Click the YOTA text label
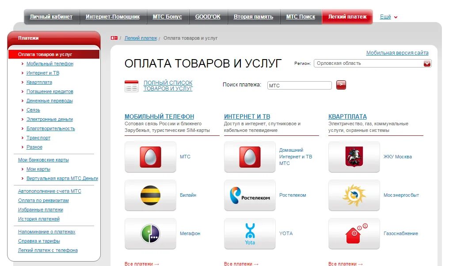 286,233
